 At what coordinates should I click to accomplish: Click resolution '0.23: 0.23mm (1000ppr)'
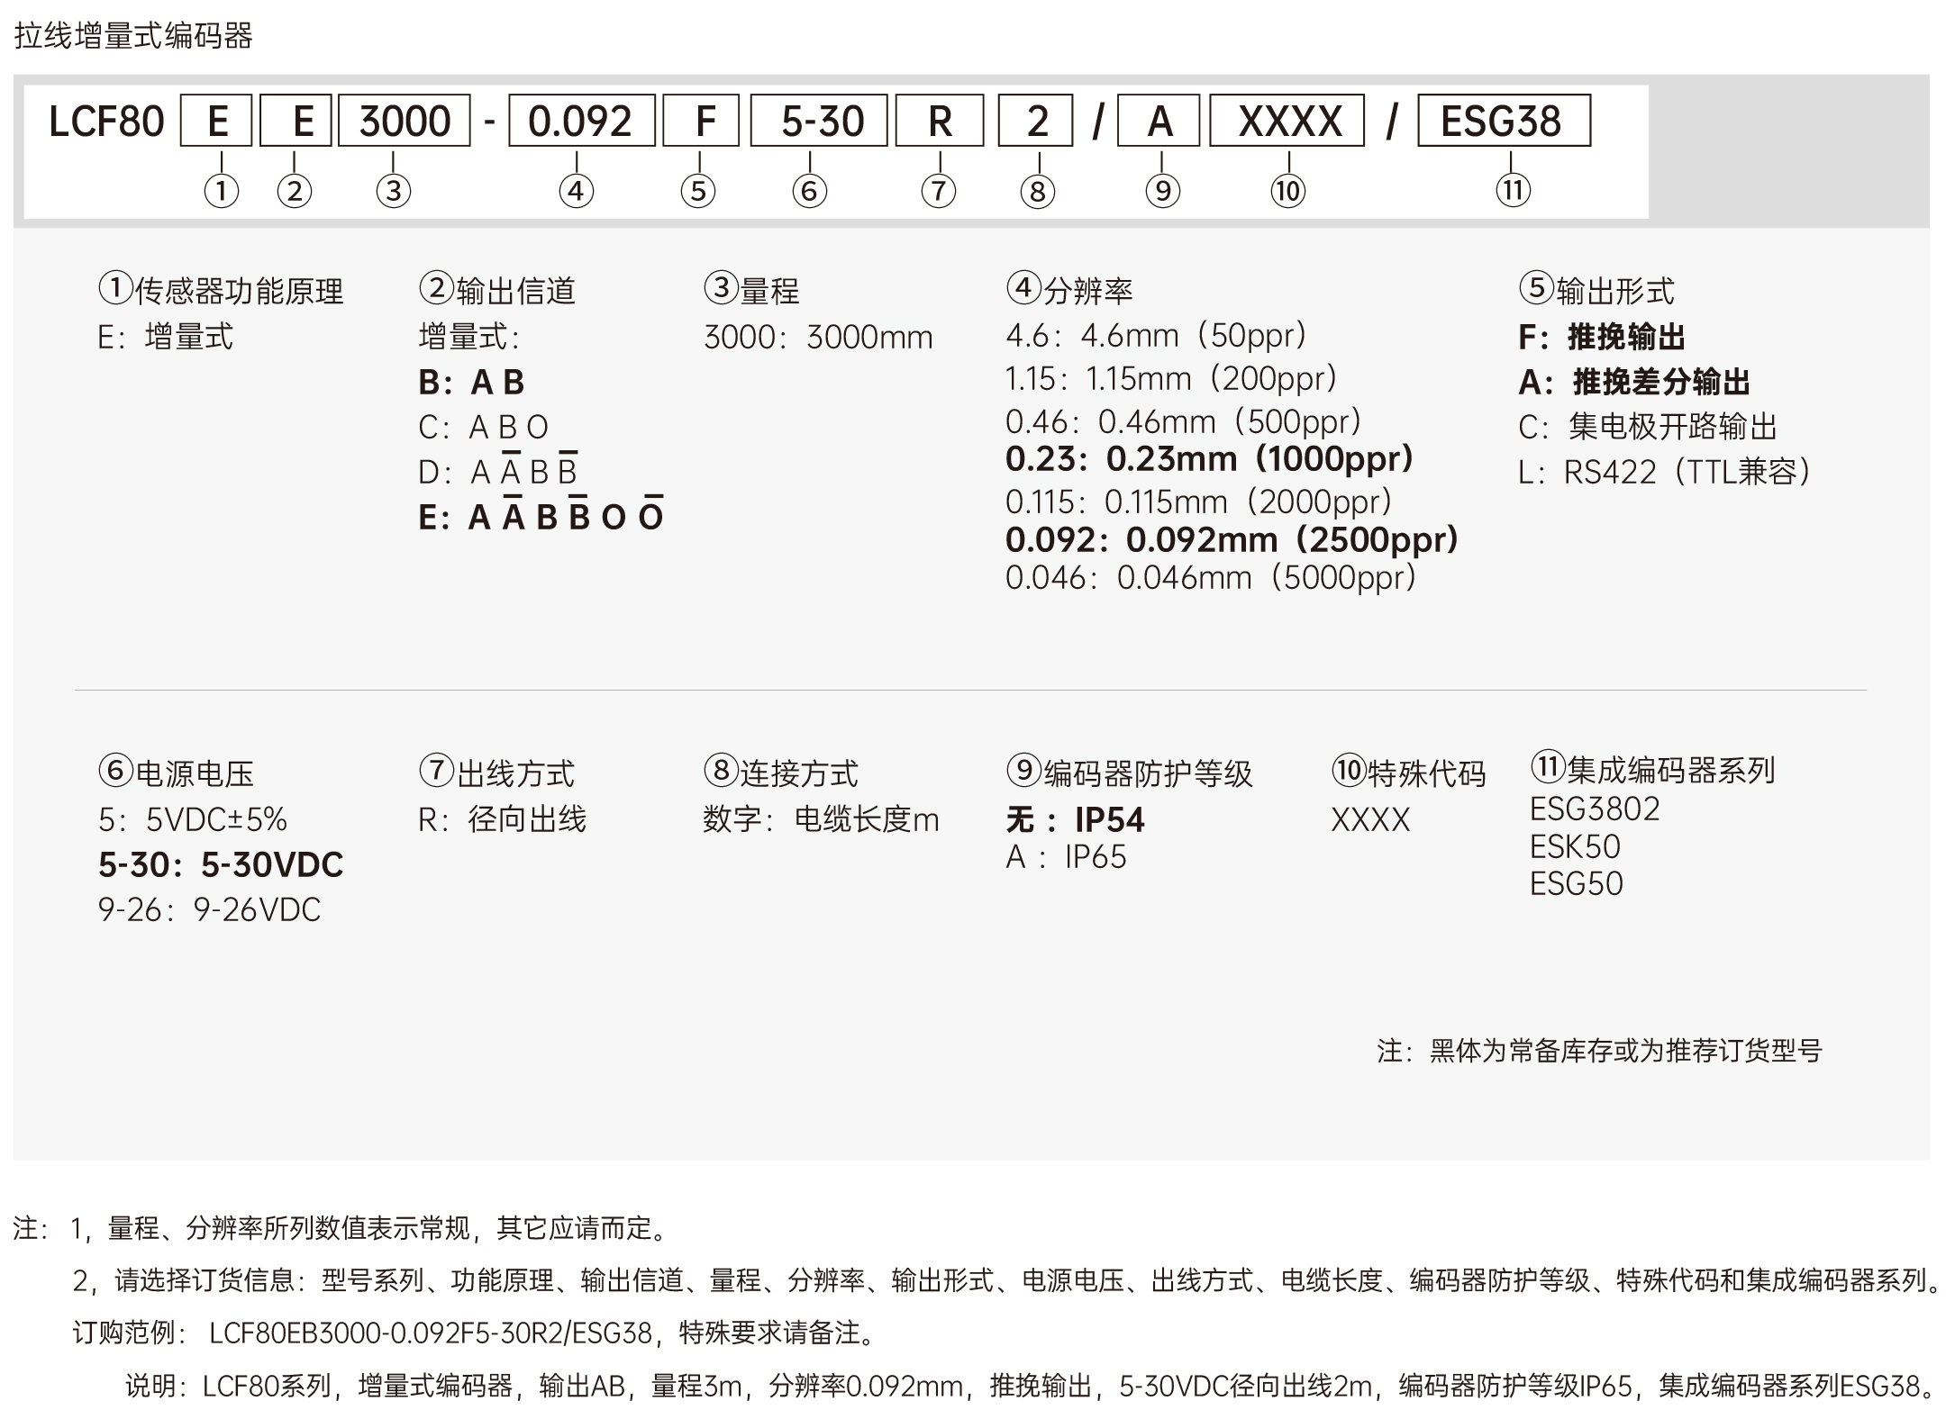[1209, 459]
